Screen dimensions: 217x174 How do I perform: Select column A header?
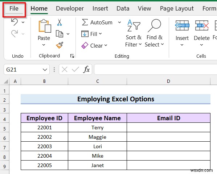(x=15, y=81)
